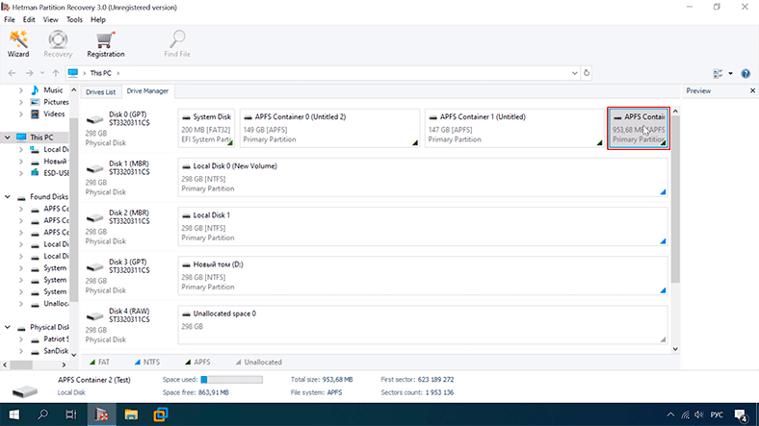
Task: Click the РУС language indicator
Action: click(717, 414)
